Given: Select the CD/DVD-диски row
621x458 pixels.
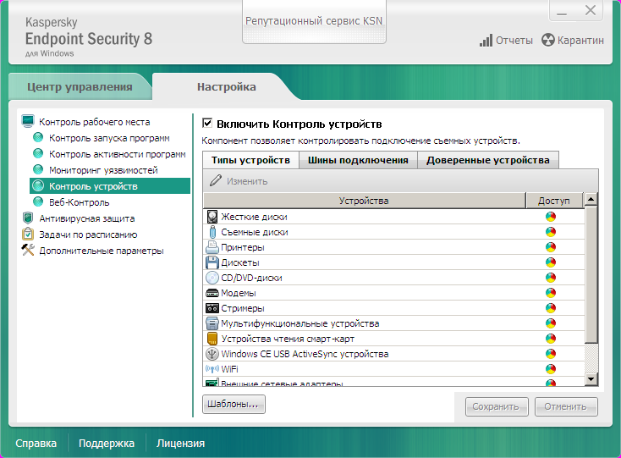Looking at the screenshot, I should tap(393, 278).
